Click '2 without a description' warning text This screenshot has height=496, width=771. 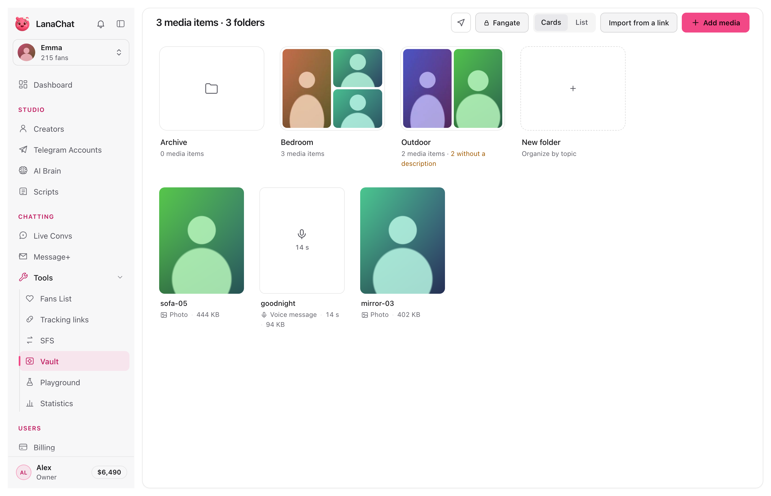coord(443,158)
